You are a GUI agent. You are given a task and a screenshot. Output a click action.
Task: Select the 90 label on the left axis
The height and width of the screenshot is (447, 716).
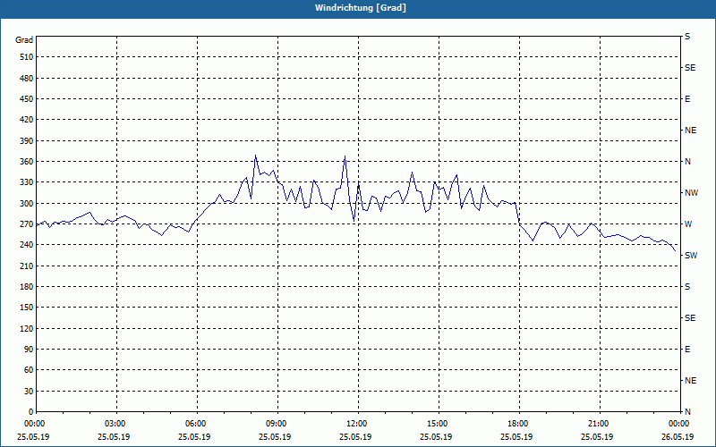coord(29,350)
